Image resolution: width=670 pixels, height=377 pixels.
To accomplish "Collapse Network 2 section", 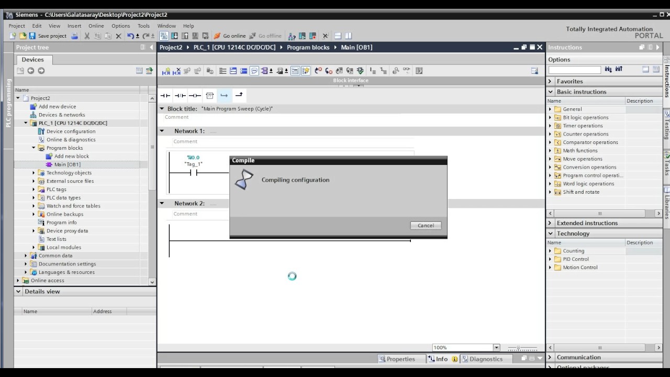I will click(x=162, y=203).
